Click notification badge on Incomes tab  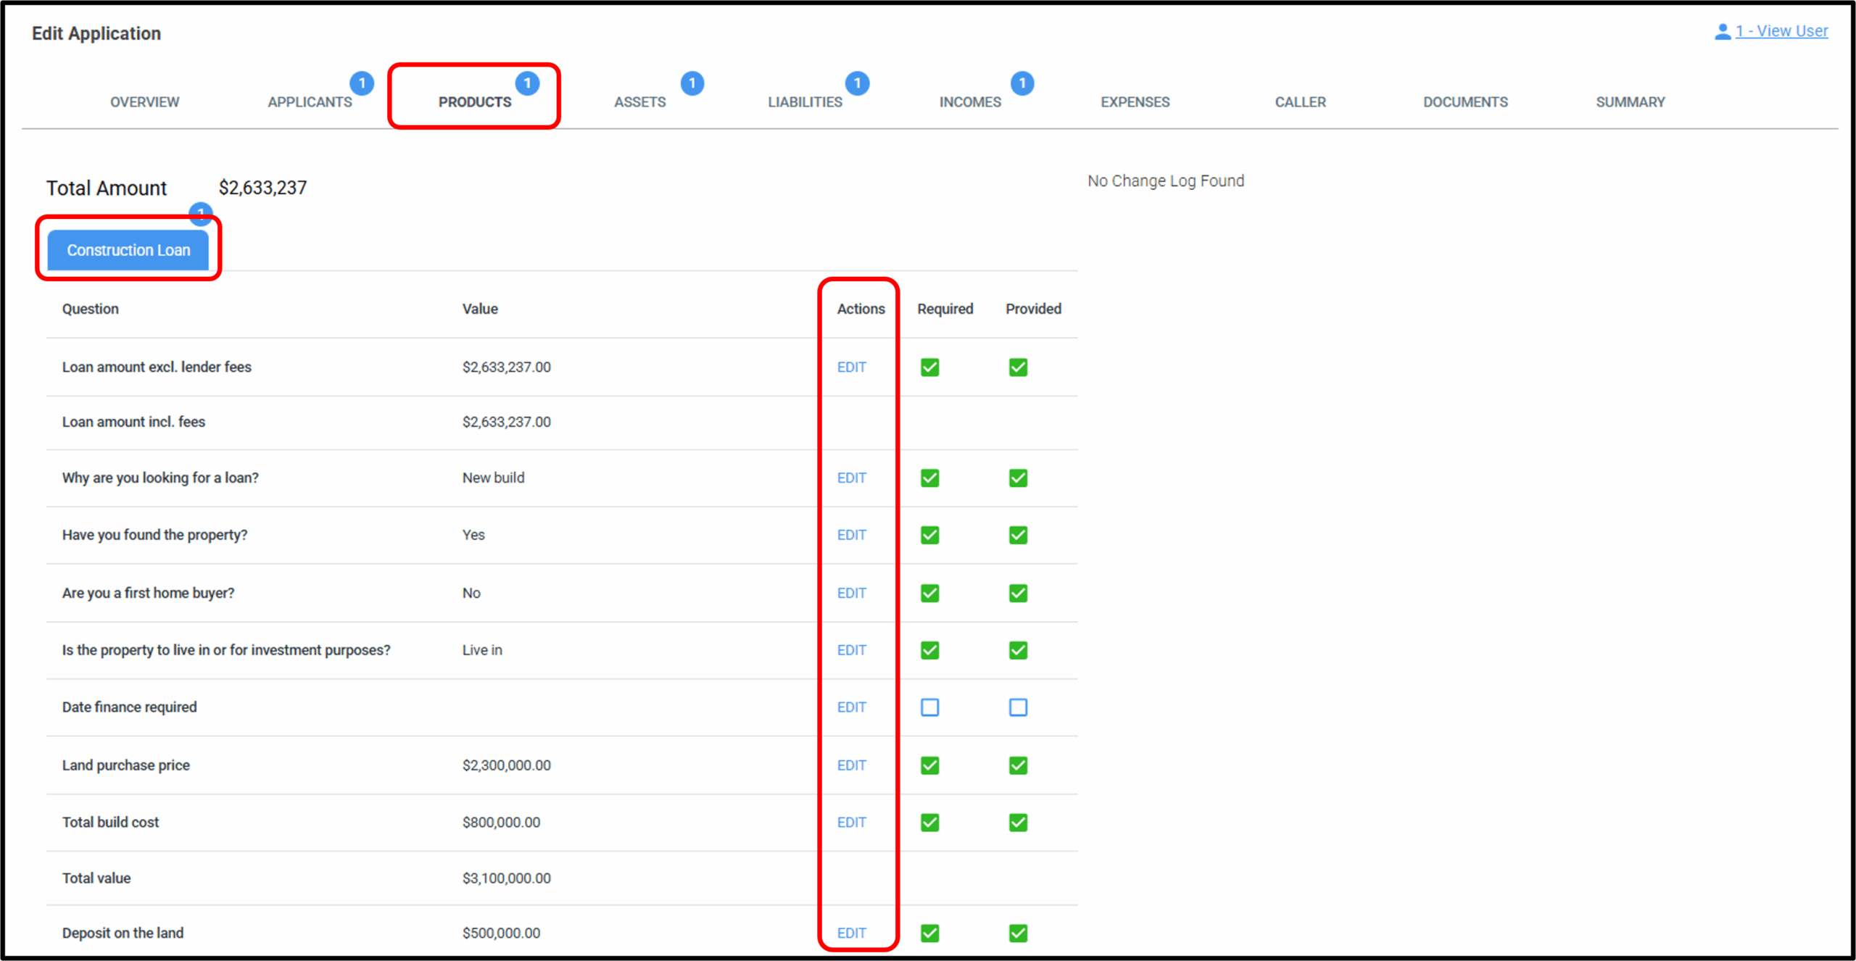[x=1022, y=83]
